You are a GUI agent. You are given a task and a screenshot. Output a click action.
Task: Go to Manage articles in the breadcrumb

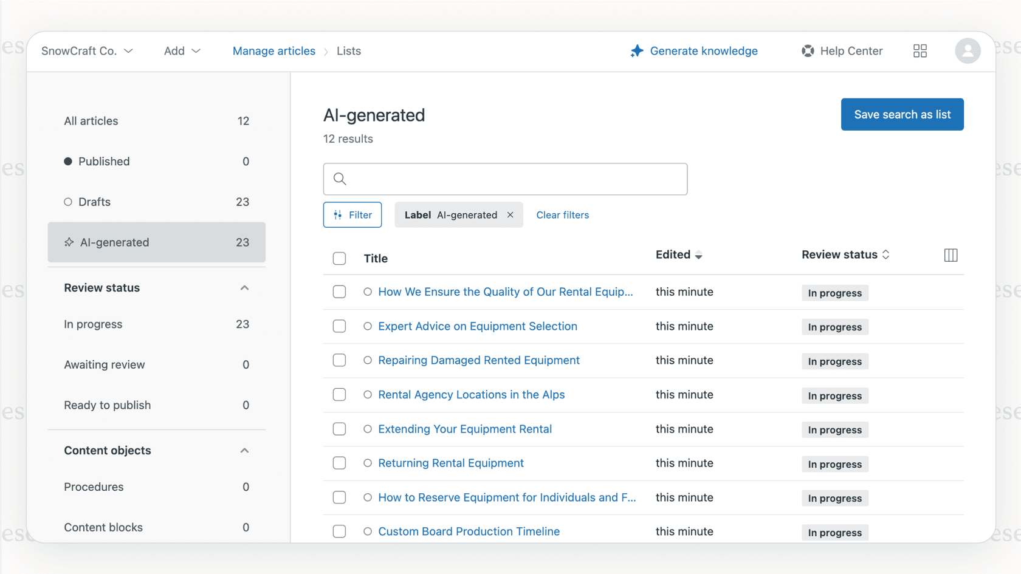[273, 51]
